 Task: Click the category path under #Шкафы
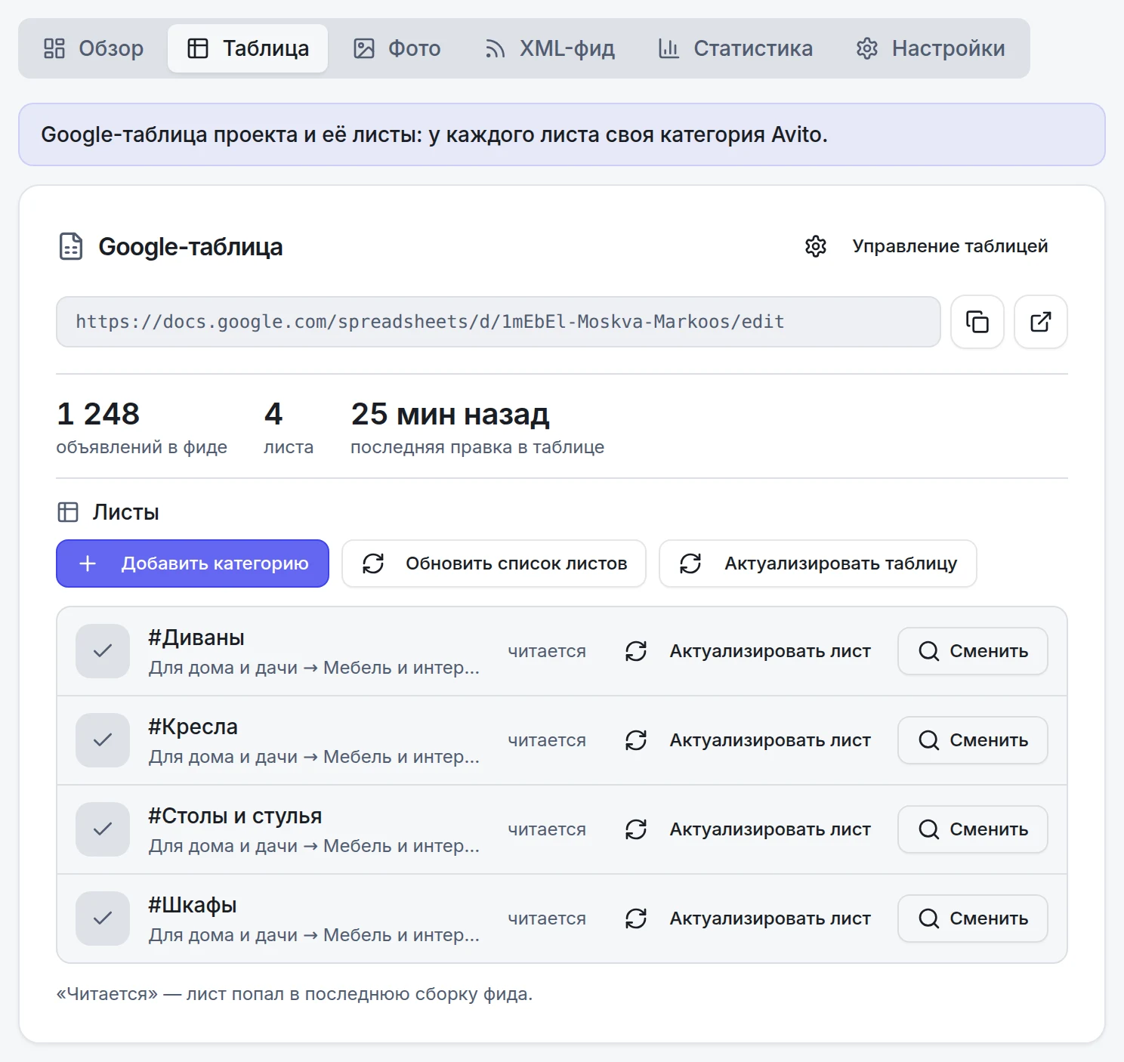[x=314, y=935]
